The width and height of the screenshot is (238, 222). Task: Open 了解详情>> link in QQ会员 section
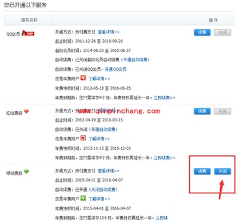99,79
